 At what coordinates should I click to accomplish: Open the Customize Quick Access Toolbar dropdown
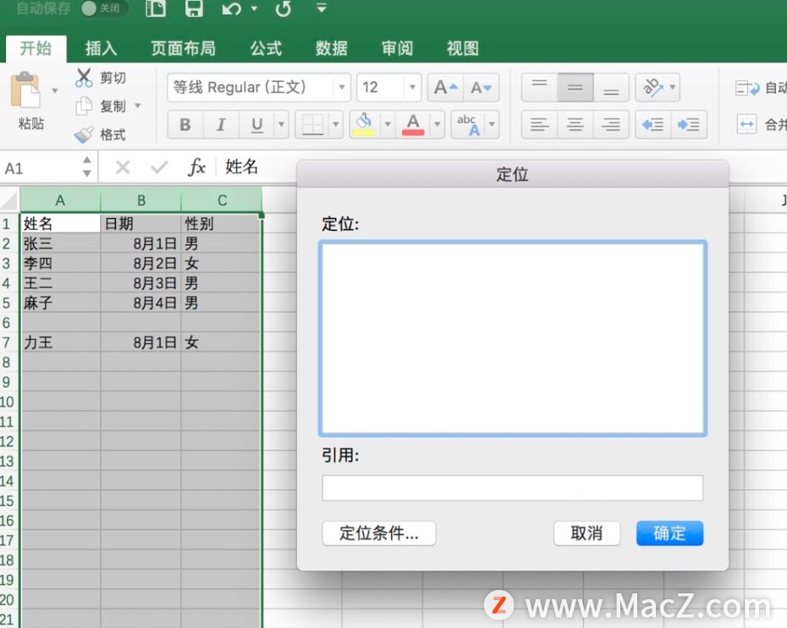(322, 7)
